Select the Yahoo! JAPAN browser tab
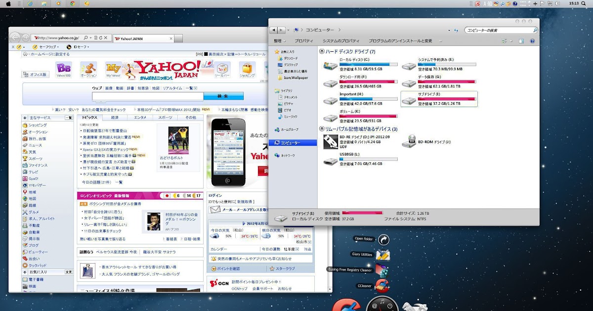 pyautogui.click(x=142, y=38)
